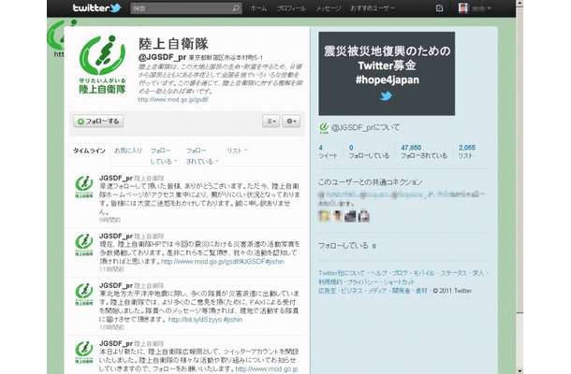
Task: Click avatar icon of the 9時間前 tweet
Action: (84, 187)
